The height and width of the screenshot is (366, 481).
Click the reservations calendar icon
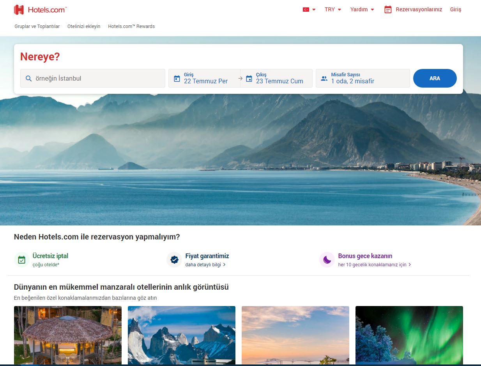(388, 10)
